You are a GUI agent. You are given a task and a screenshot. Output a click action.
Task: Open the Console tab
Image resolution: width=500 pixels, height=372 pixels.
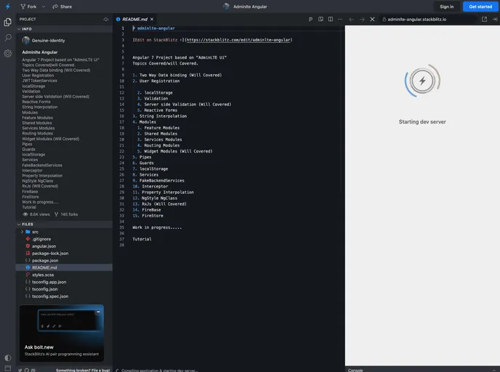click(x=355, y=369)
